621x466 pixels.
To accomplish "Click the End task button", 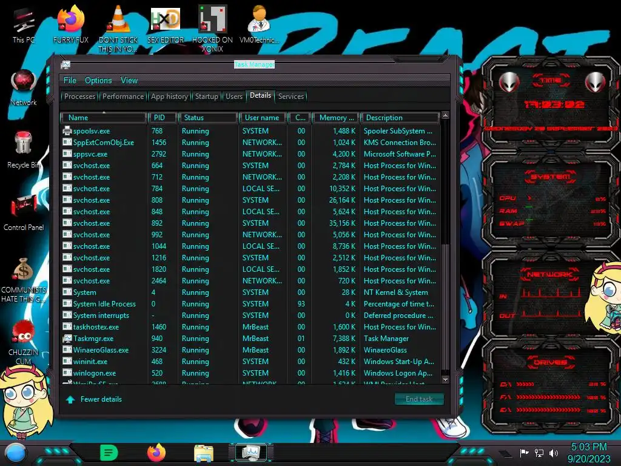I will (x=419, y=399).
